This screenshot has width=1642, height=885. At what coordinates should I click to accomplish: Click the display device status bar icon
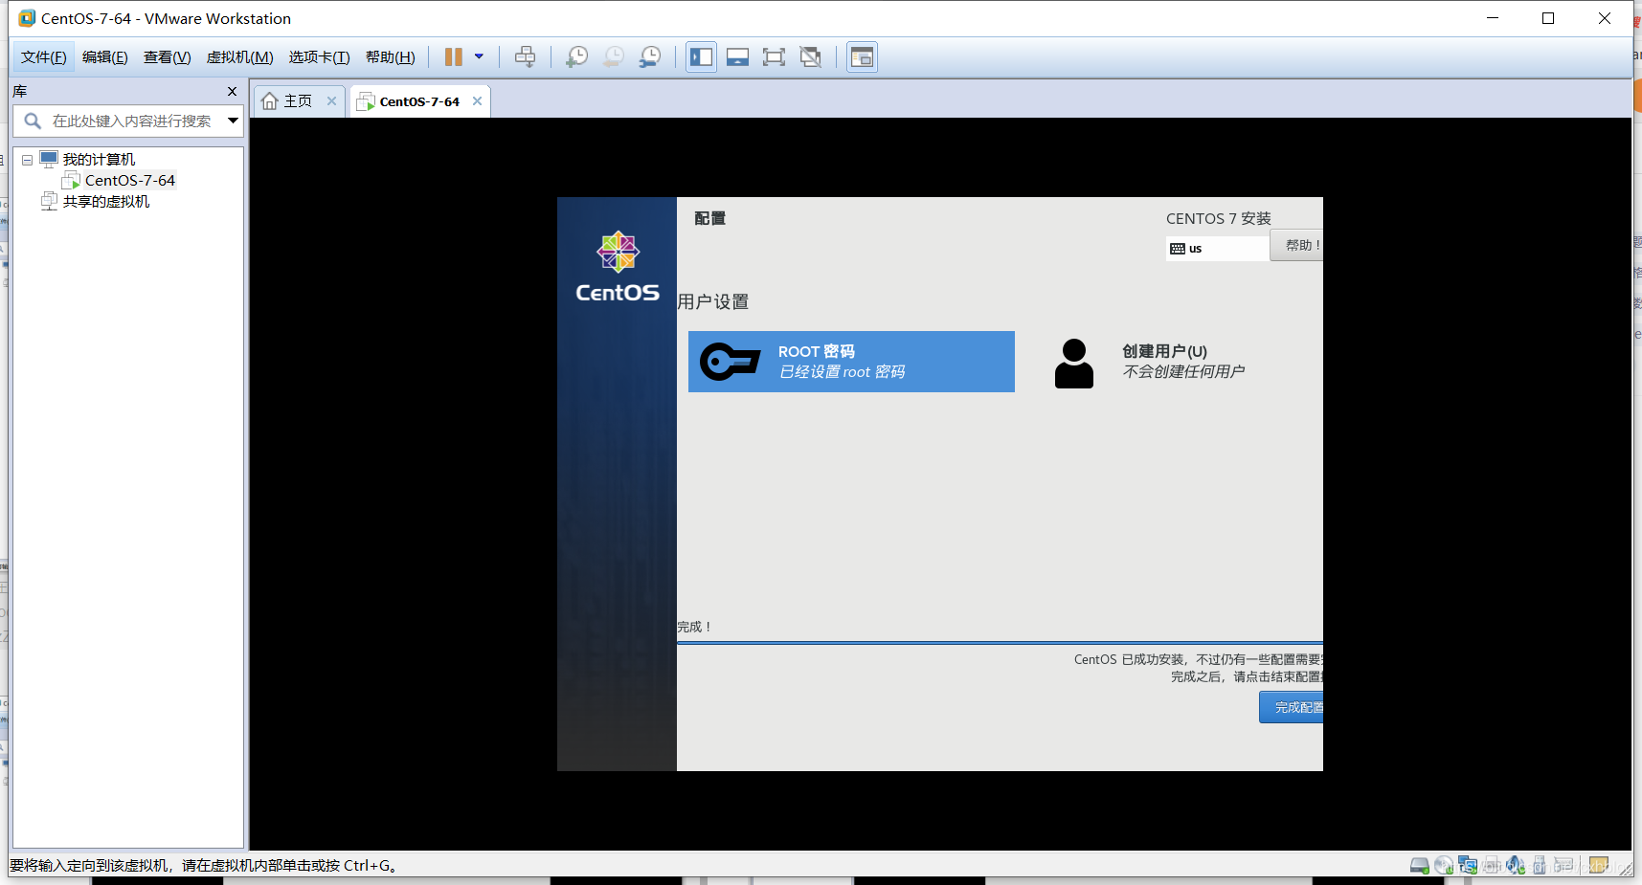[1563, 864]
